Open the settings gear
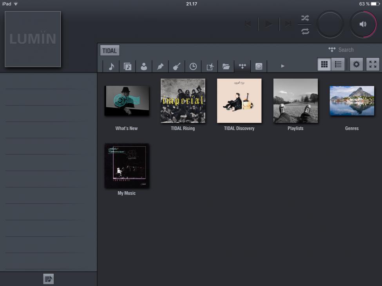The image size is (382, 286). pyautogui.click(x=356, y=64)
